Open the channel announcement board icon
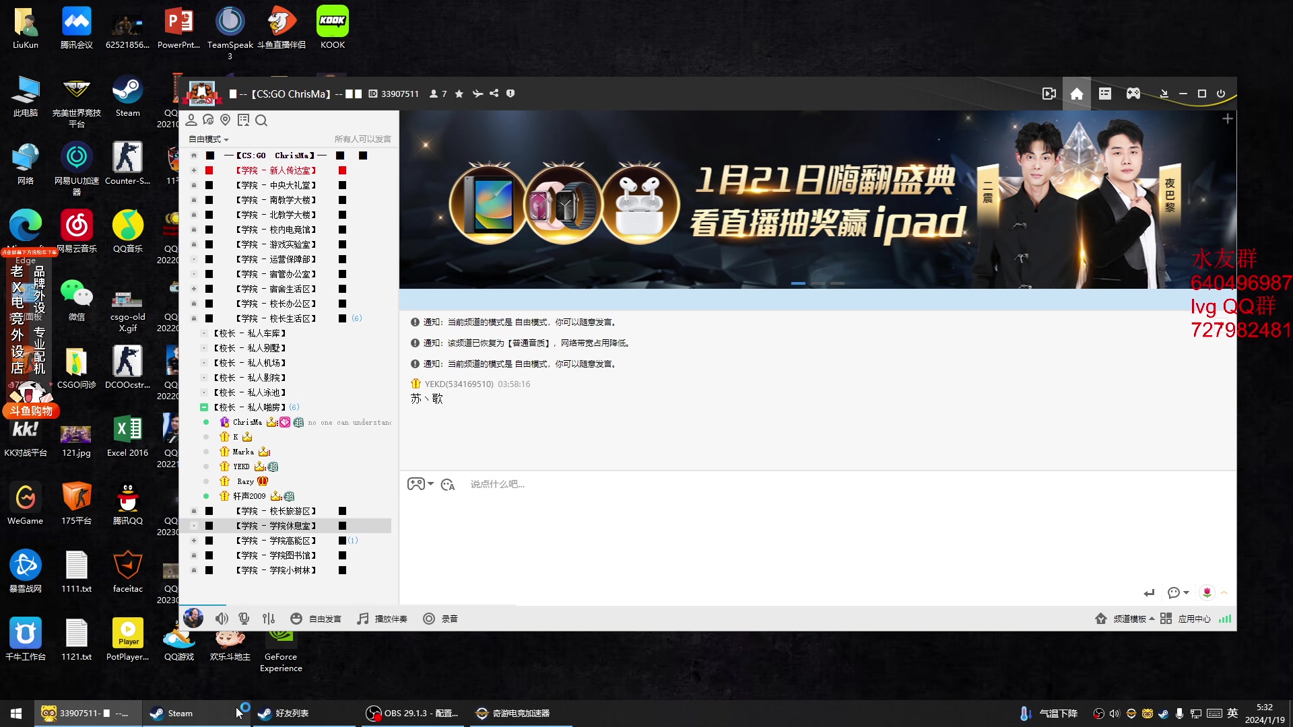1293x727 pixels. 243,120
